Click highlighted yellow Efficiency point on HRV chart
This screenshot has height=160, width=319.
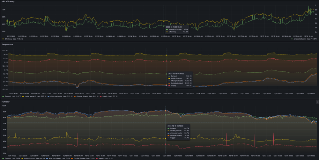[x=164, y=21]
